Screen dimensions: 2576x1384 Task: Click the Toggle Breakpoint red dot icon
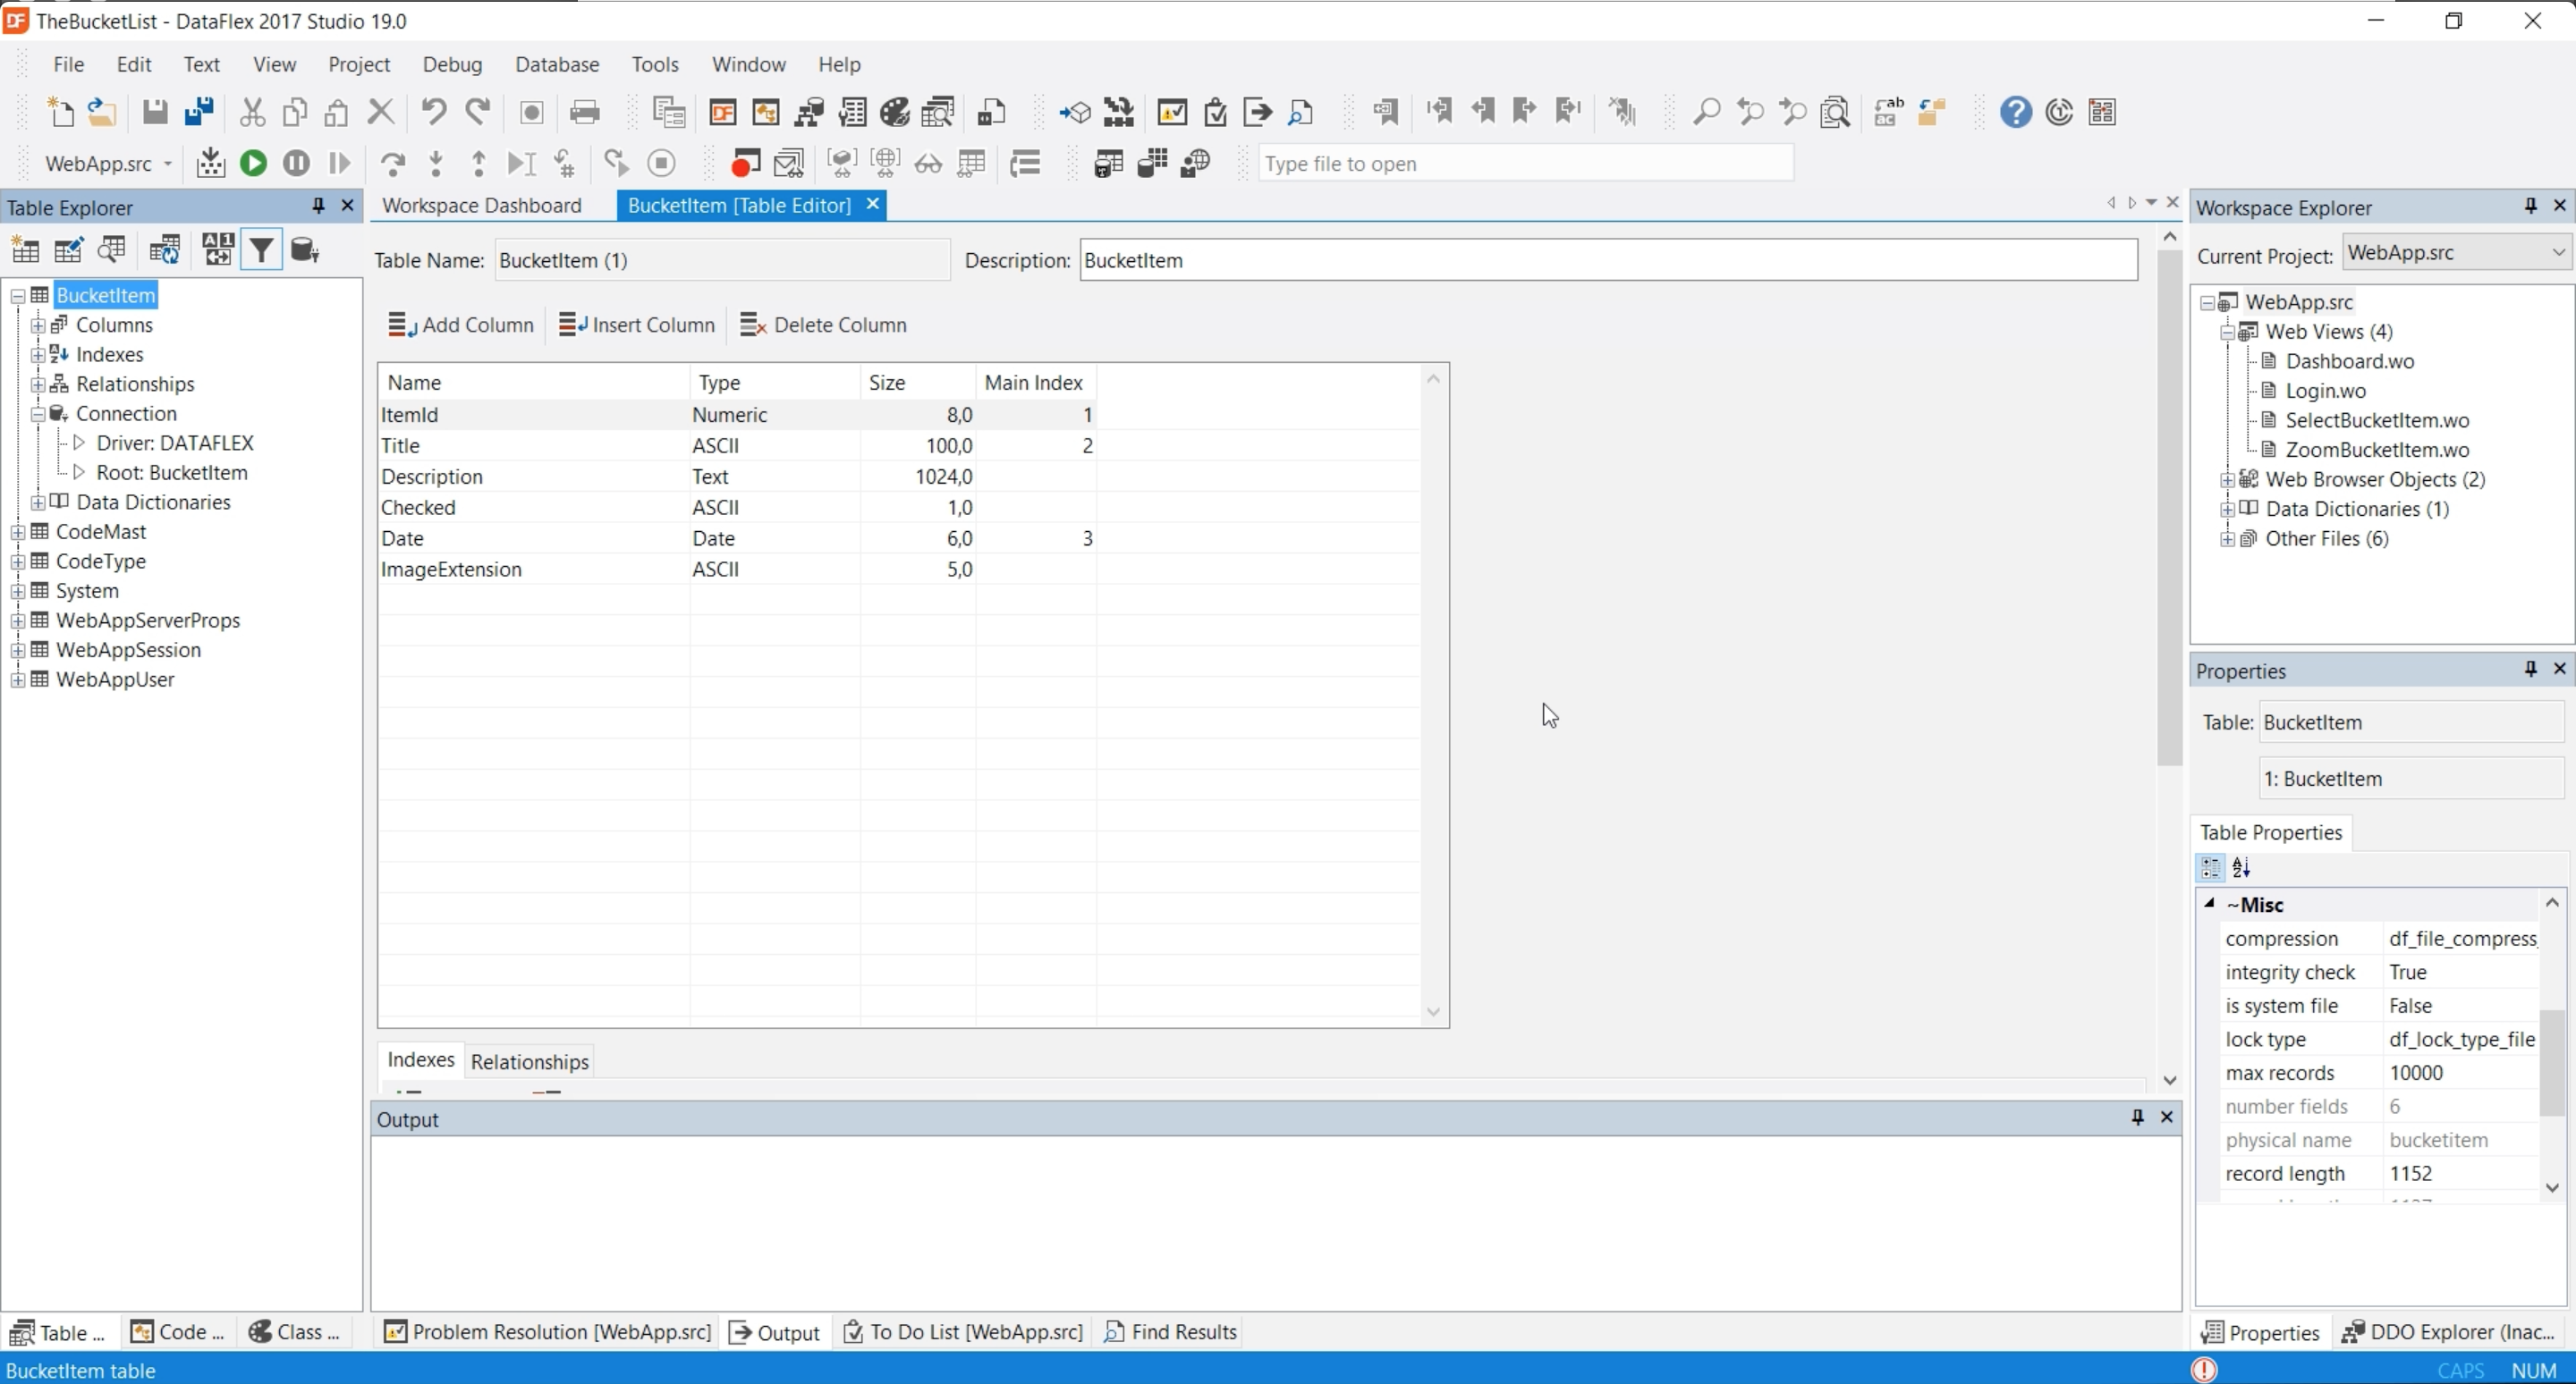(743, 163)
